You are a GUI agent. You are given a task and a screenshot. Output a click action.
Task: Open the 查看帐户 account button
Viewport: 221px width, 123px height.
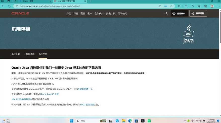(x=179, y=13)
